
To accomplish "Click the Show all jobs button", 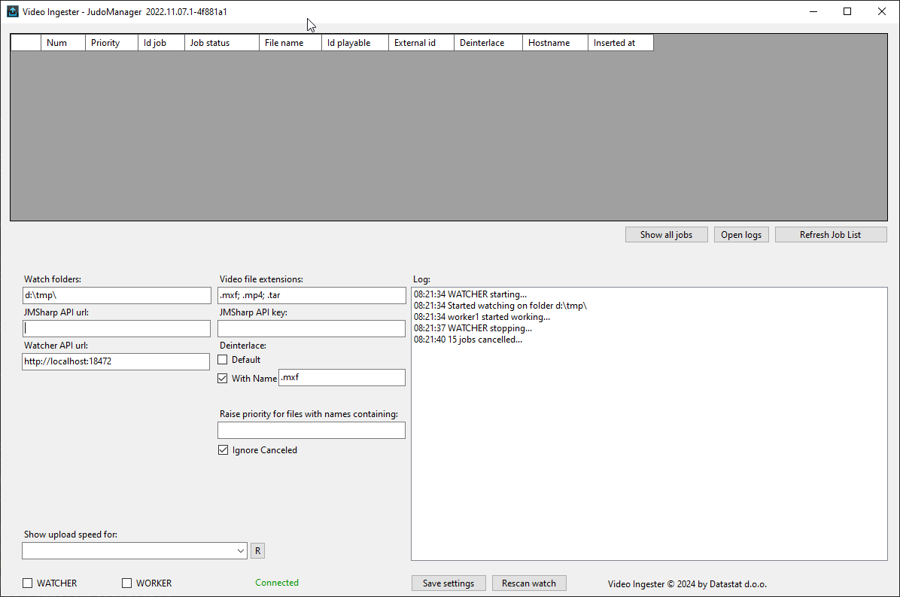I will click(x=666, y=235).
